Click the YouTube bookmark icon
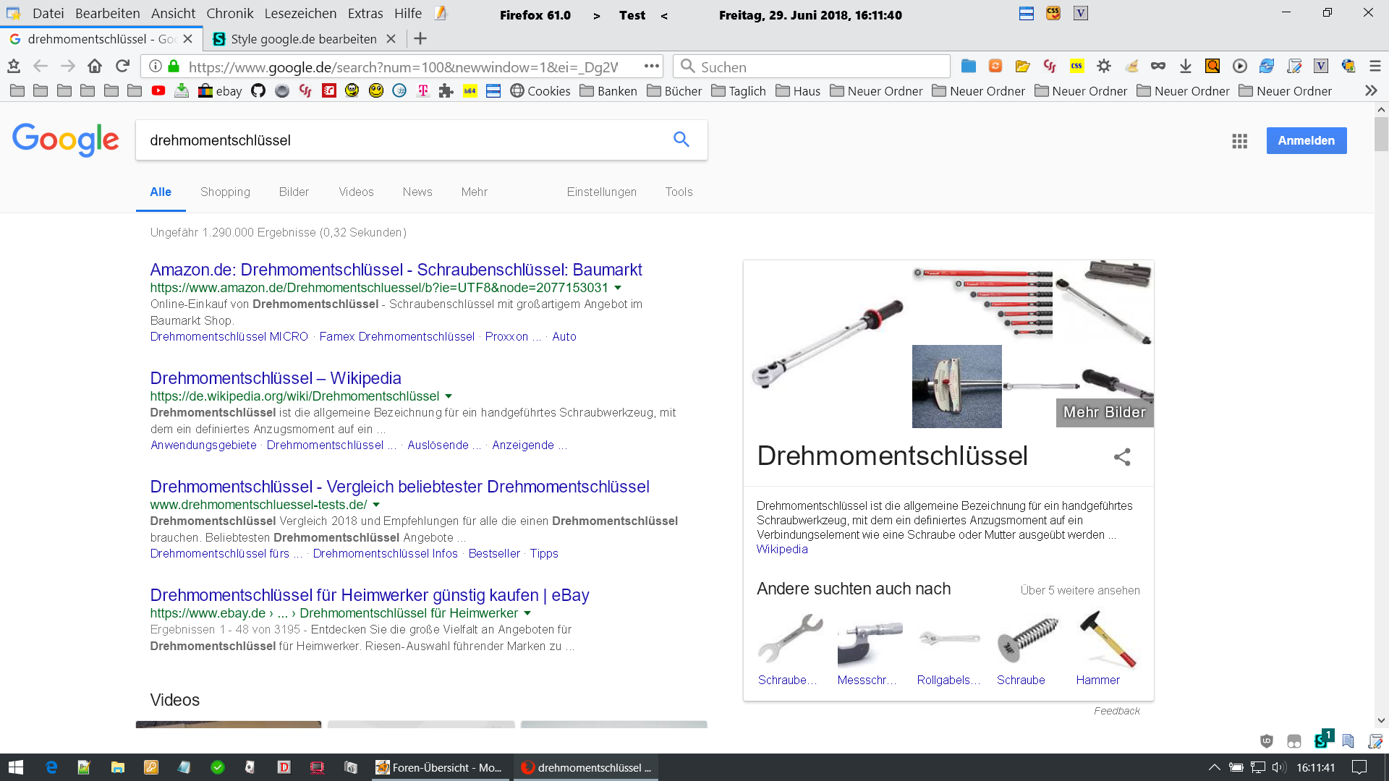The image size is (1389, 781). click(158, 91)
